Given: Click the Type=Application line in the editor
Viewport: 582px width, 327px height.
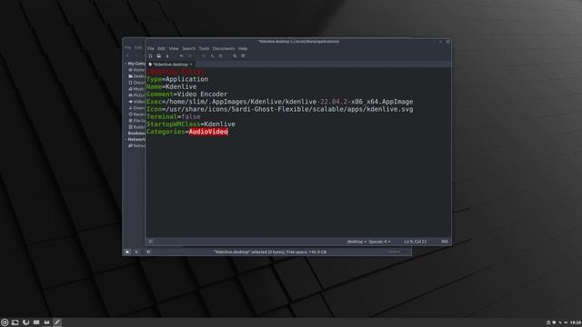Looking at the screenshot, I should pos(177,79).
